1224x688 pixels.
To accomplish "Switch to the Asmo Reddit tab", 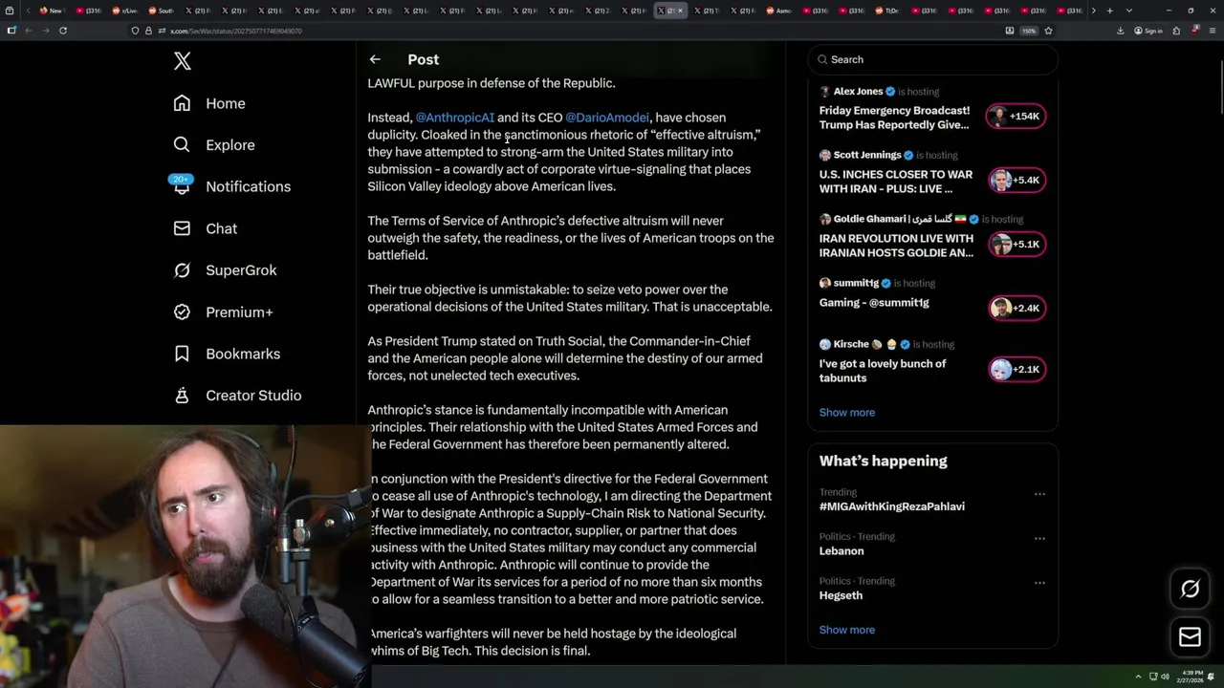I will 780,11.
